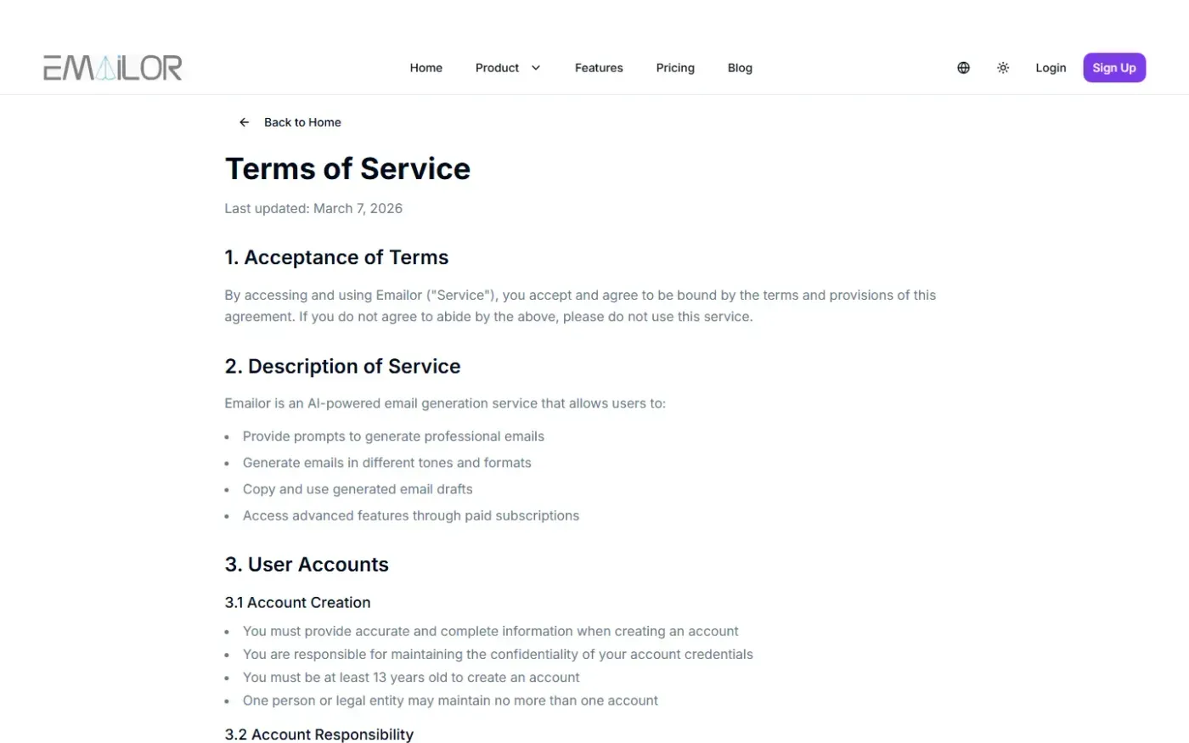Click 'Access advanced features through paid subscriptions'

411,515
